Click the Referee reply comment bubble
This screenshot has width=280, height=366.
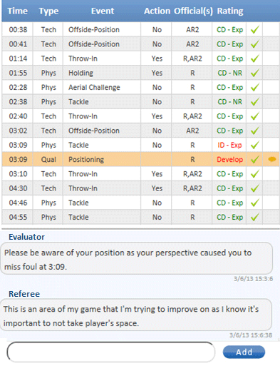coord(136,316)
